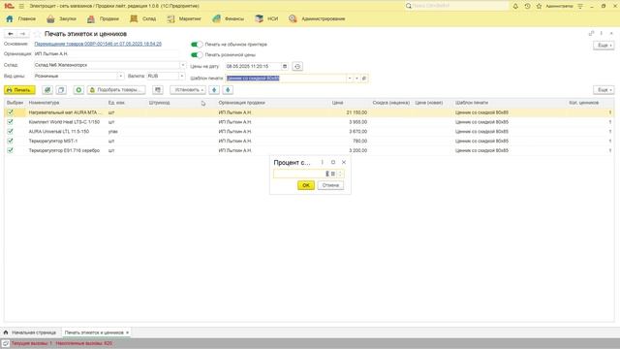Open the Главное section
Image resolution: width=620 pixels, height=349 pixels.
21,18
